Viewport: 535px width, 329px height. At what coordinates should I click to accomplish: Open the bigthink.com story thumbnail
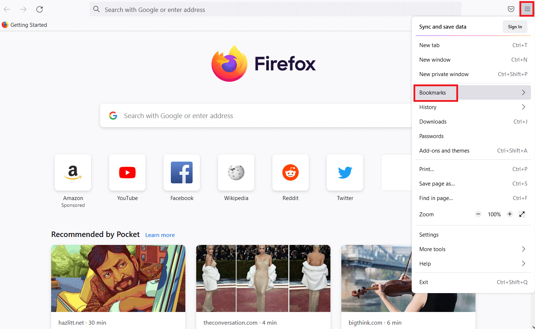[x=376, y=278]
